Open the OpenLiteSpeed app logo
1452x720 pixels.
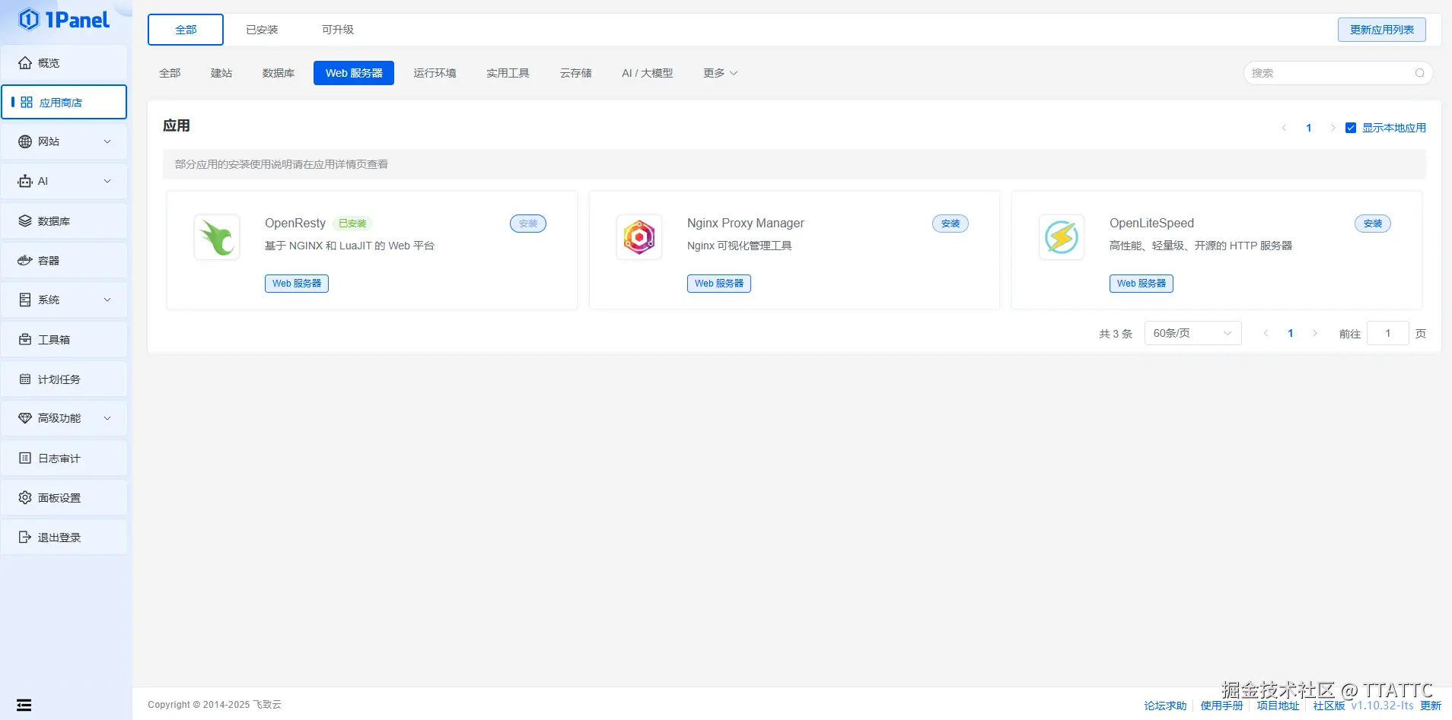click(x=1062, y=237)
